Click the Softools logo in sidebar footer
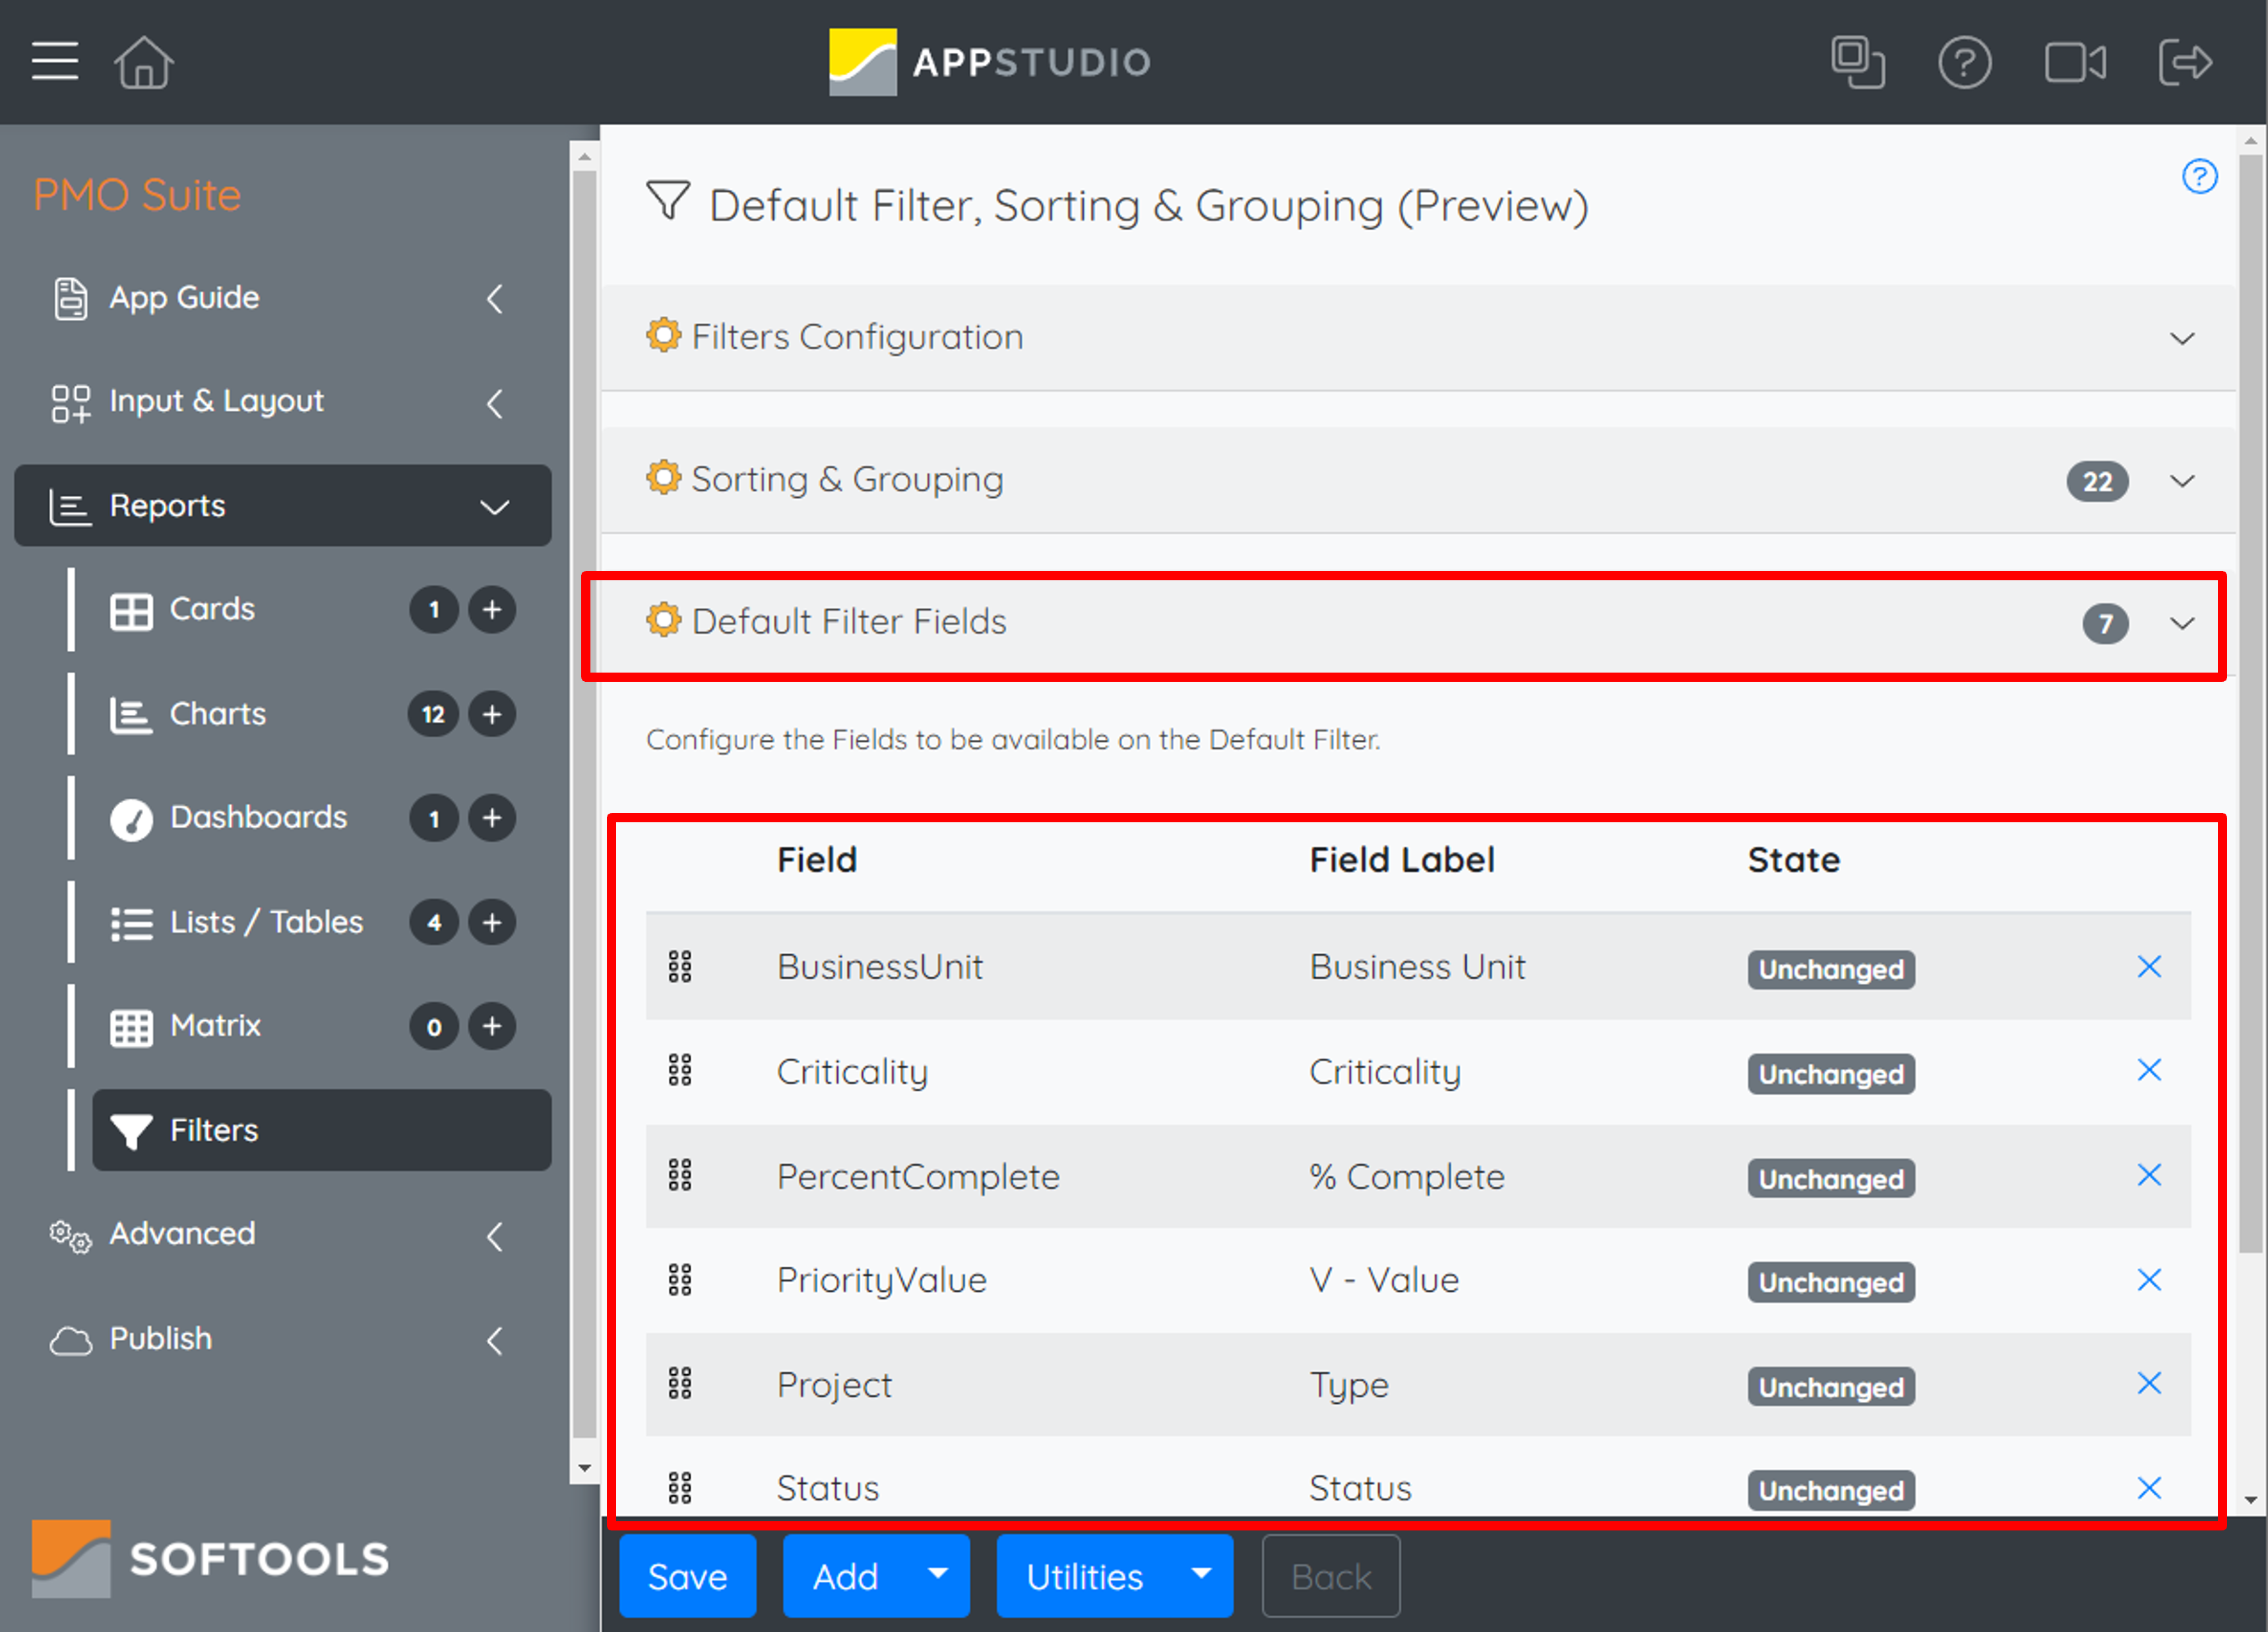This screenshot has height=1632, width=2268. pos(210,1559)
